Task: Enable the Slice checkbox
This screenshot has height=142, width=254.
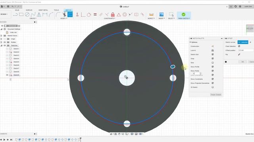Action: coord(213,63)
